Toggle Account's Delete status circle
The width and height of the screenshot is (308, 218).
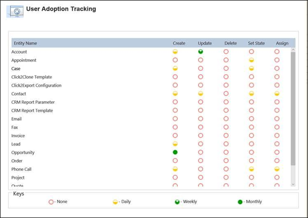226,52
